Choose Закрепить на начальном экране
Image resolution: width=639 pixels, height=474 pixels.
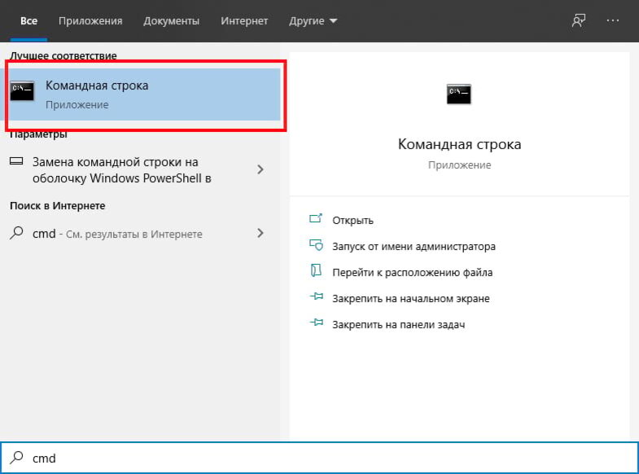pos(411,299)
